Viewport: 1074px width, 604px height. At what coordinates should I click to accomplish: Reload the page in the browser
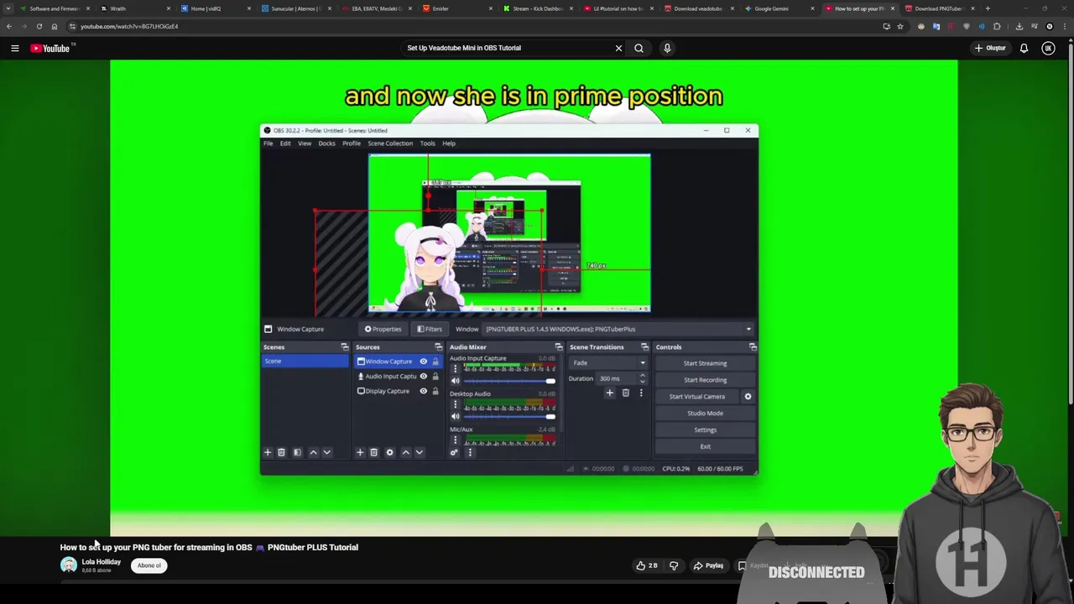[x=39, y=26]
